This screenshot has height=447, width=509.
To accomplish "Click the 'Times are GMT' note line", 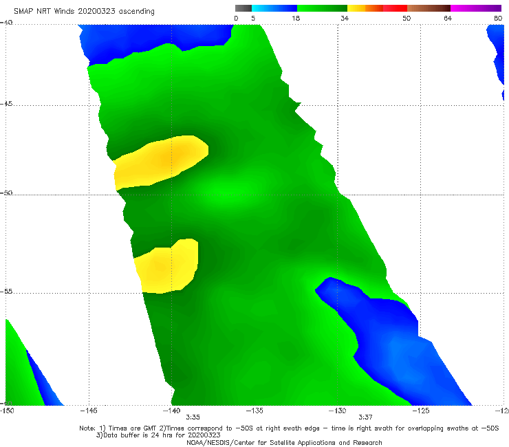I will coord(289,428).
